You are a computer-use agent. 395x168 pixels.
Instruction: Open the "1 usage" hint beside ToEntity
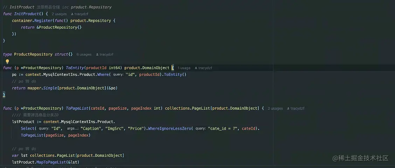click(184, 68)
